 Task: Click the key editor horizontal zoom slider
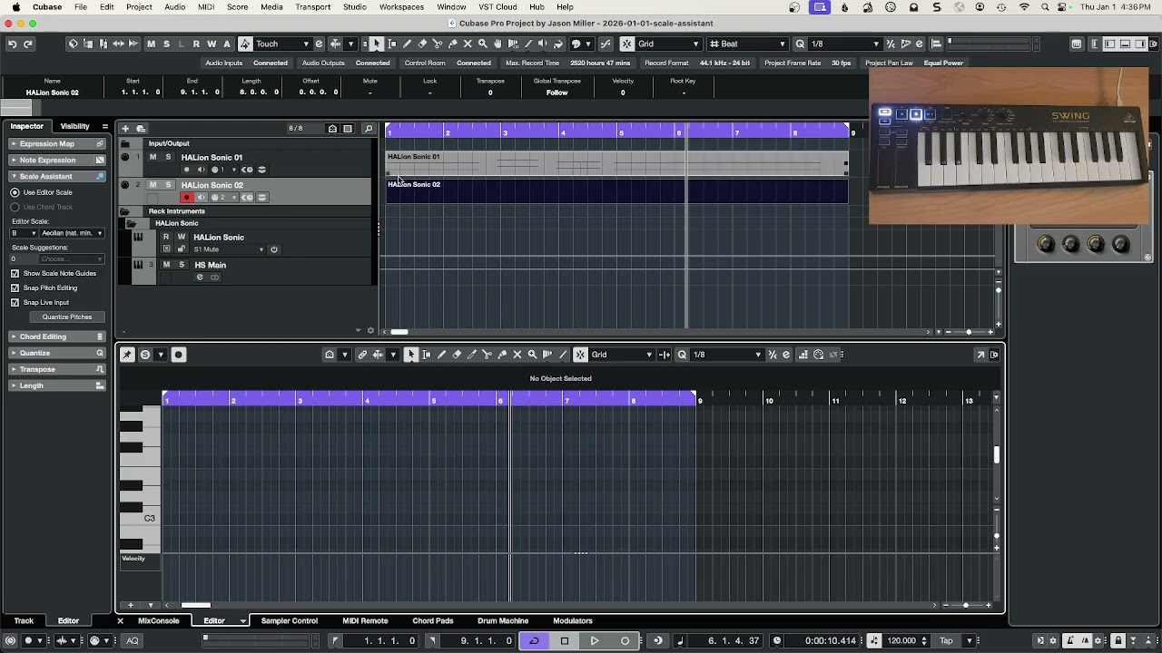966,605
